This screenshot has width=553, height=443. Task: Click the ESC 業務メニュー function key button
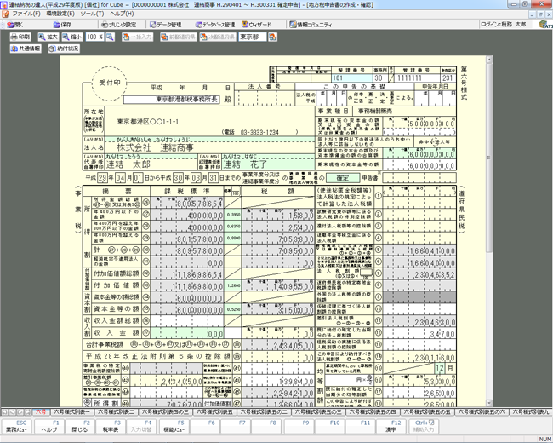(16, 426)
